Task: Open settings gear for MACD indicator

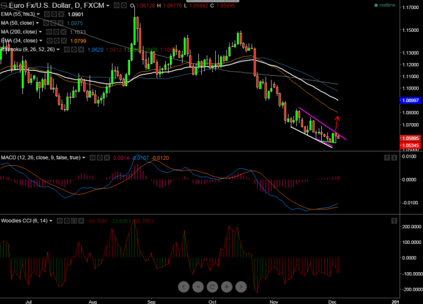Action: [x=99, y=157]
